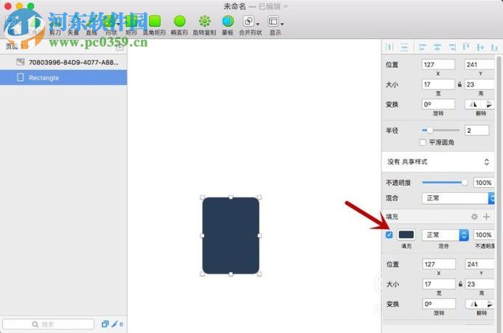Screen dimensions: 503x333
Task: Click the dark blue rectangle on canvas
Action: (231, 236)
